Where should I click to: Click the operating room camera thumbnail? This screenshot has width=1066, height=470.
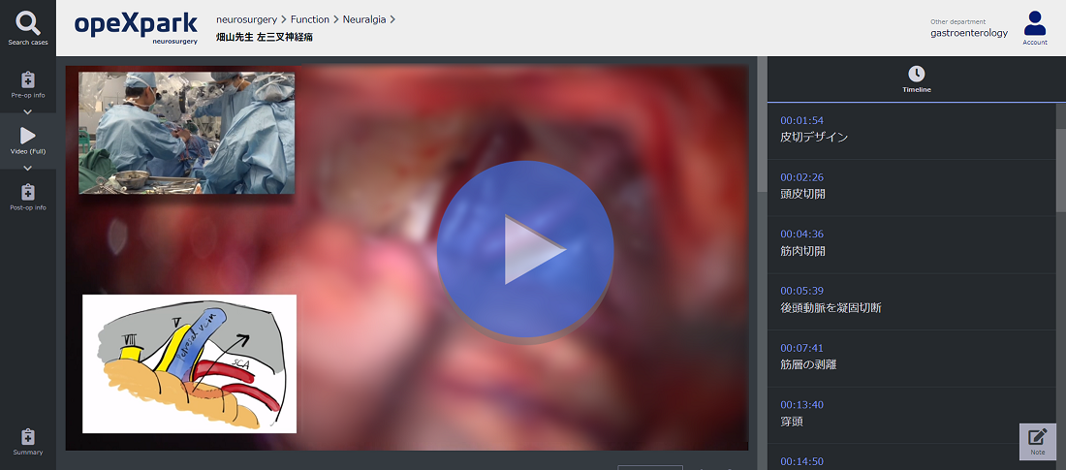click(x=187, y=133)
